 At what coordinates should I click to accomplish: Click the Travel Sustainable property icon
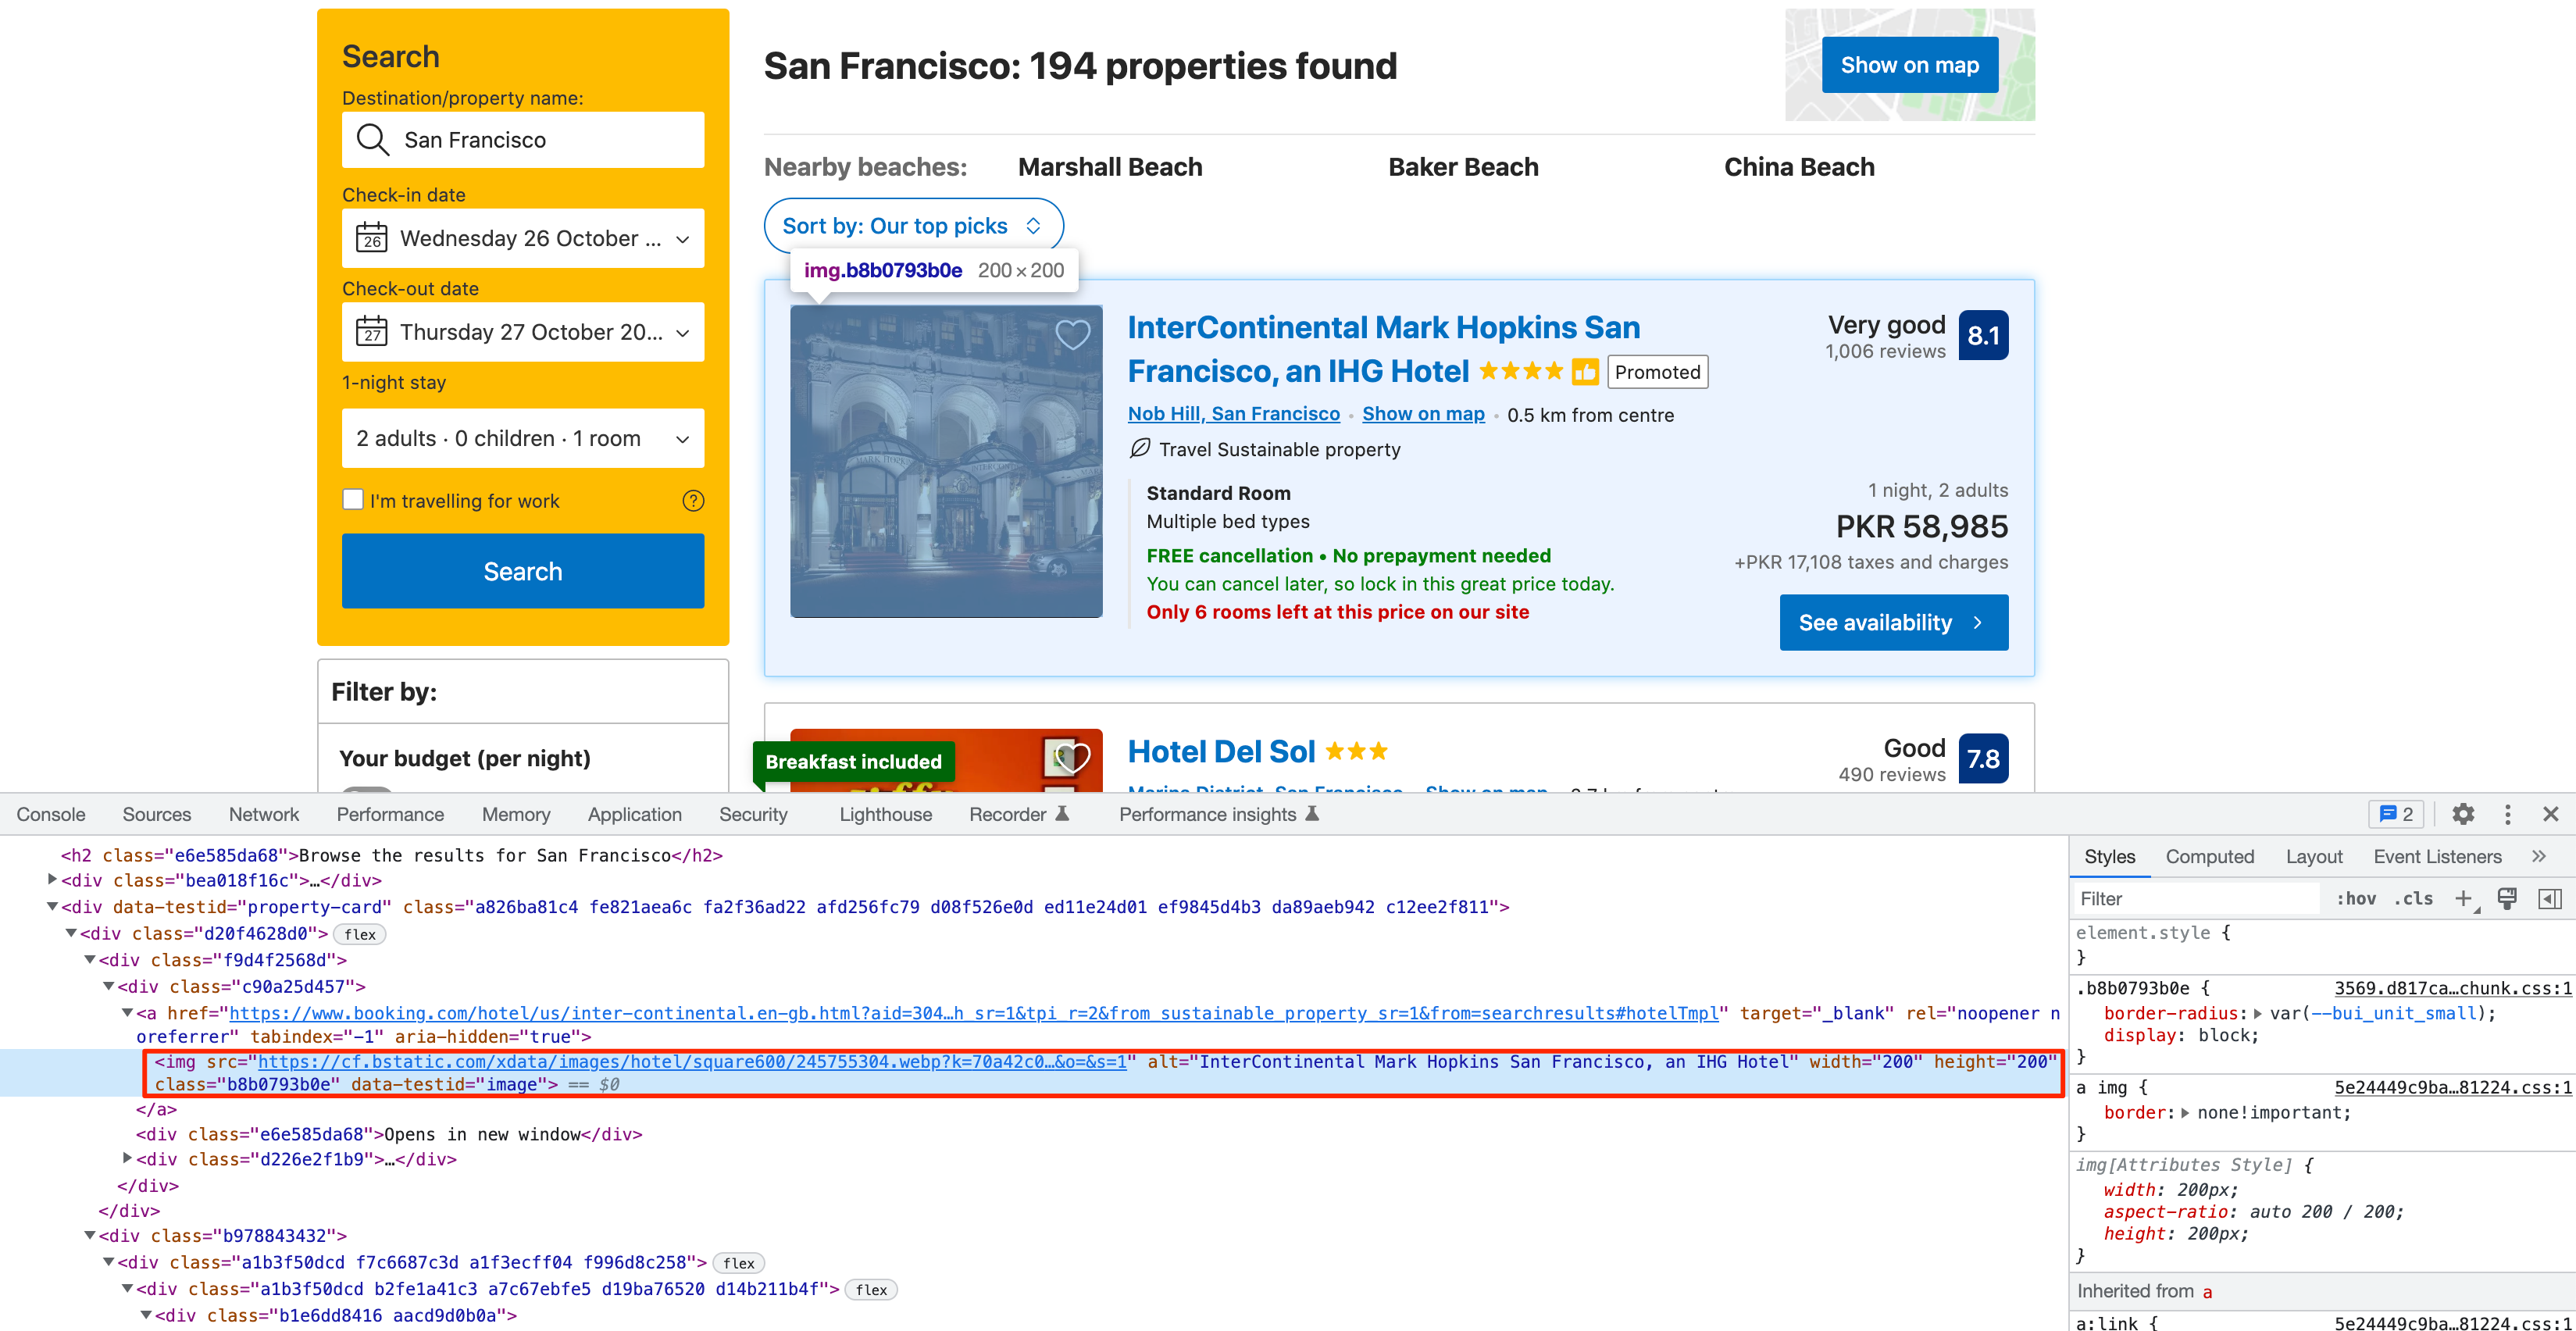point(1139,450)
